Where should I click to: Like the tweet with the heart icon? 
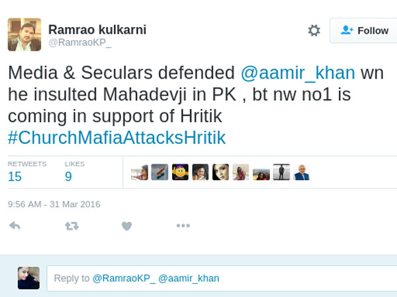(x=127, y=226)
